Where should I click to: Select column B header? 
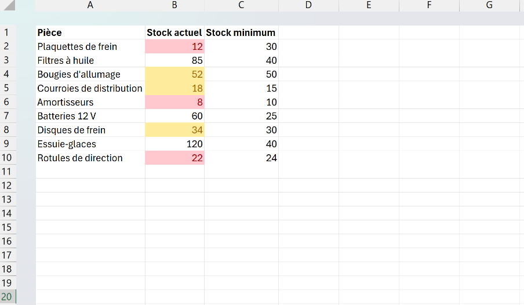[x=174, y=5]
